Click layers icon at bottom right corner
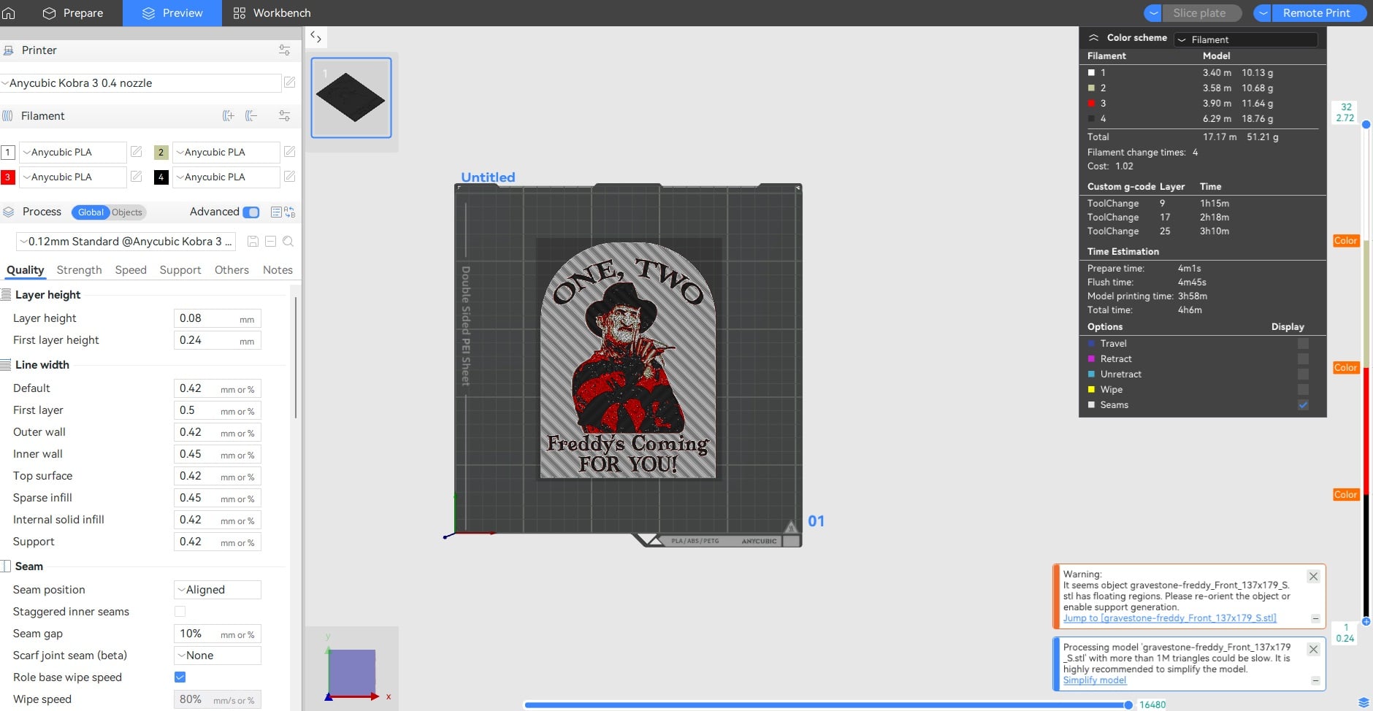1373x711 pixels. [1363, 704]
